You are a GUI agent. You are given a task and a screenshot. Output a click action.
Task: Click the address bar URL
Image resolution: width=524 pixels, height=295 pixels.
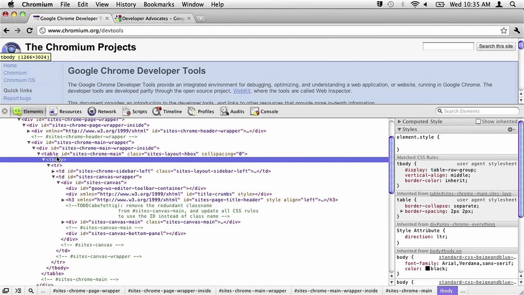(86, 30)
